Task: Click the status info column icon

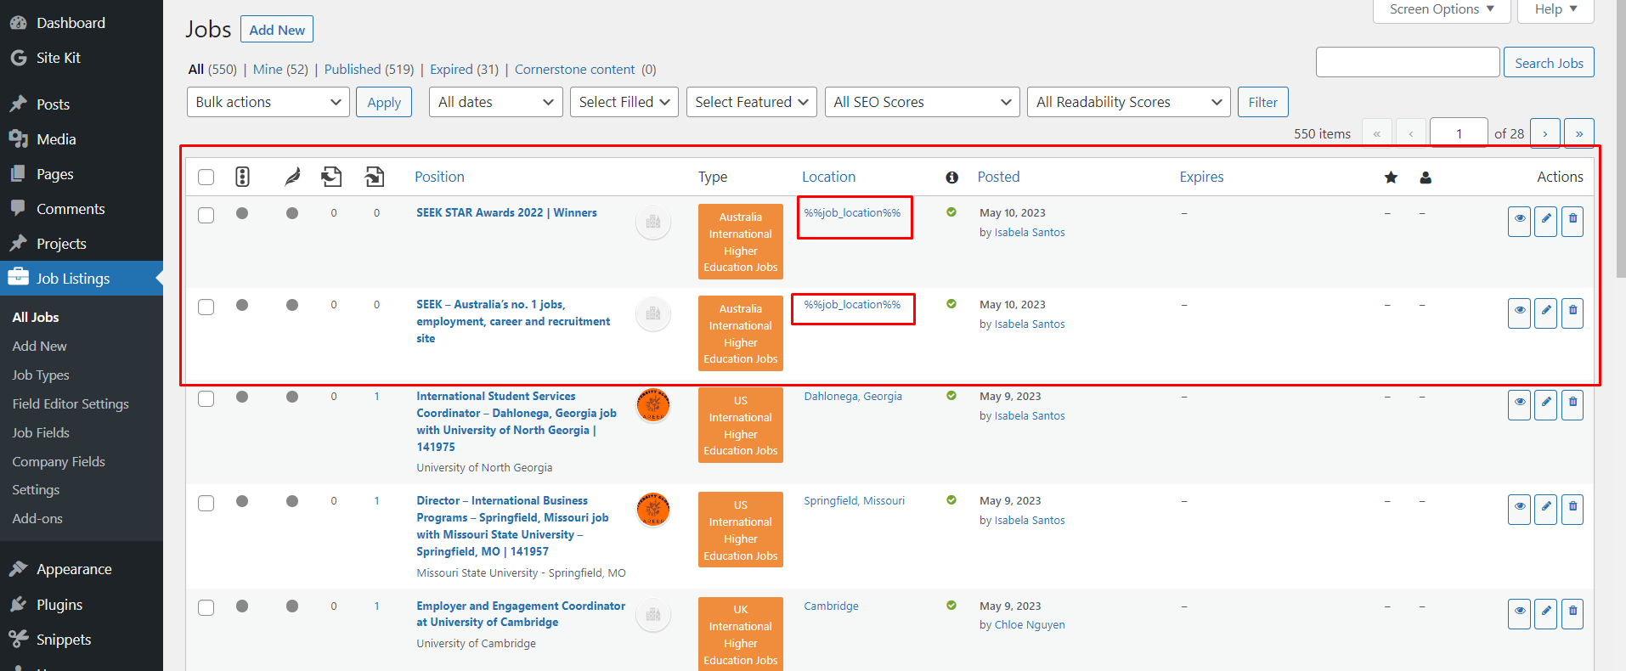Action: 951,178
